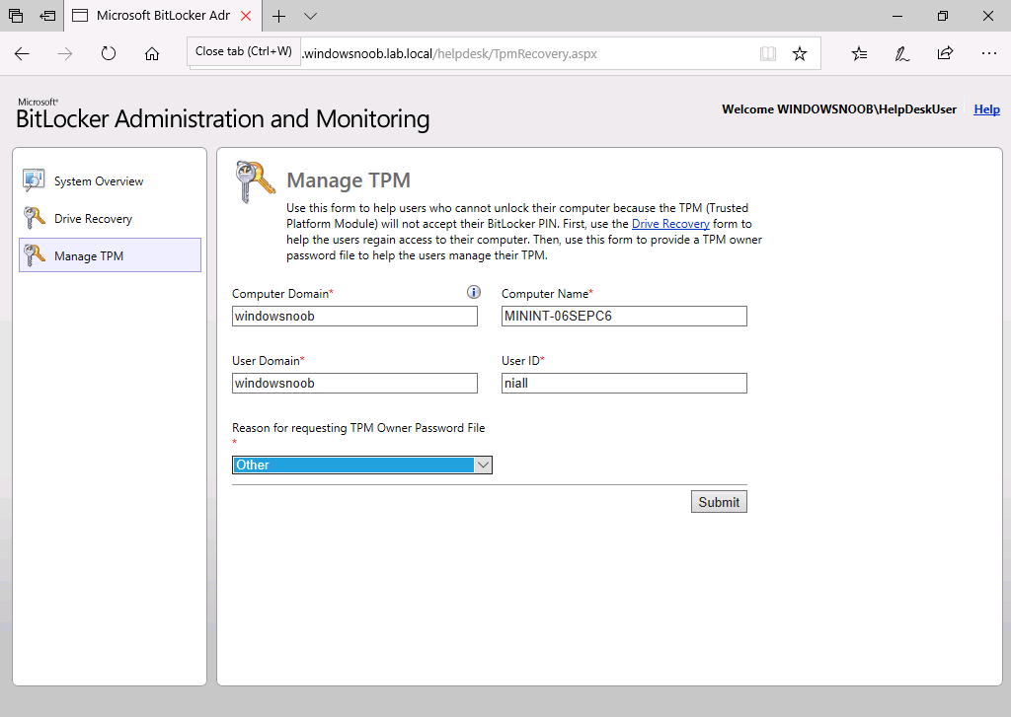Click the Computer Domain info icon

pyautogui.click(x=473, y=293)
